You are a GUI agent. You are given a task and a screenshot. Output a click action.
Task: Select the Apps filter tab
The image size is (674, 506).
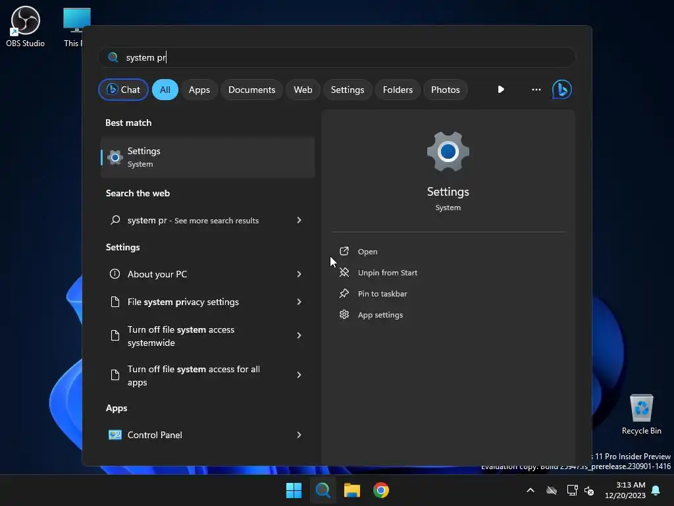199,90
